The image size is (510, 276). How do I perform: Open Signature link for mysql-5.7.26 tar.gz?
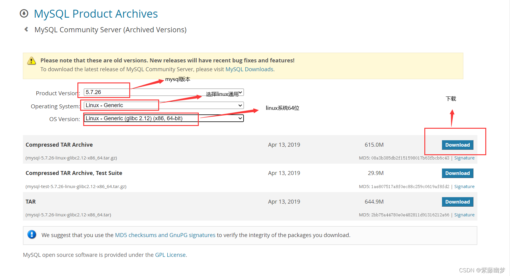464,158
